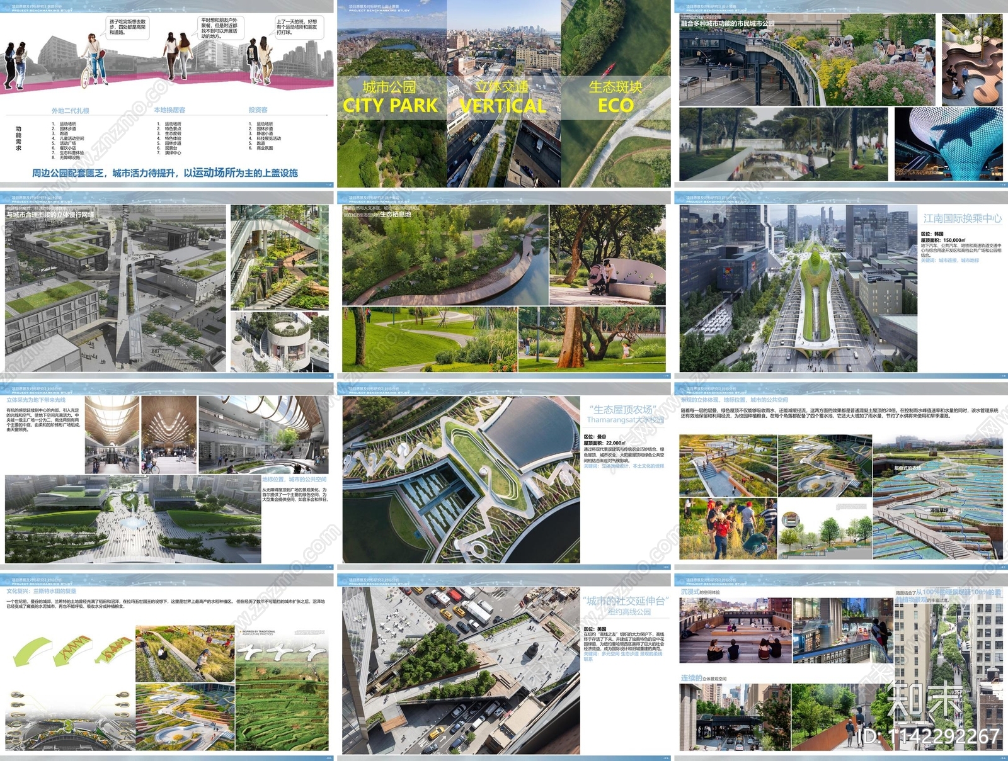Click the text 屋顶面积：150,000㎡
The image size is (1008, 761).
tap(943, 240)
